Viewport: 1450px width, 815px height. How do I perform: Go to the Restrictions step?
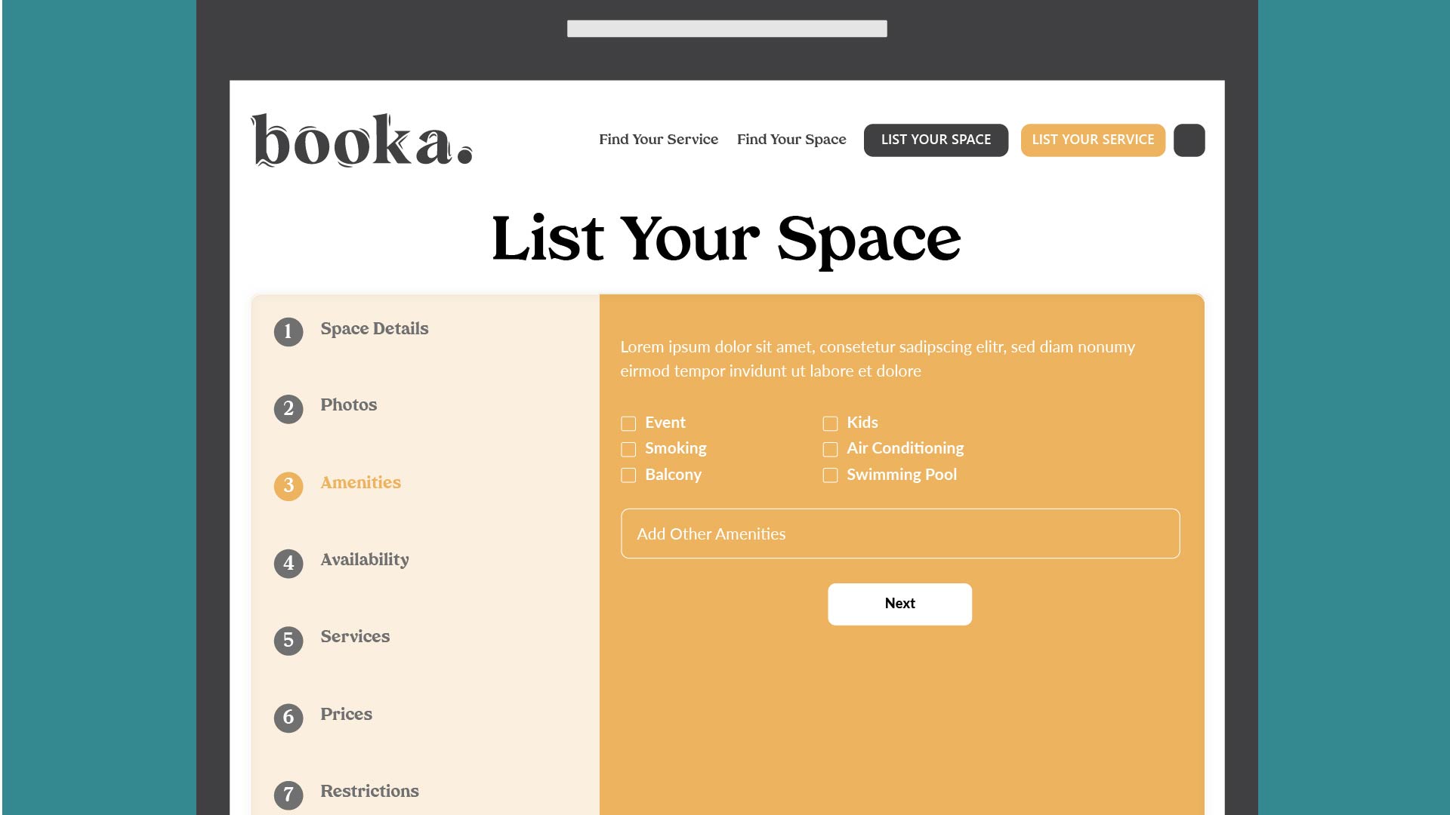pyautogui.click(x=369, y=792)
